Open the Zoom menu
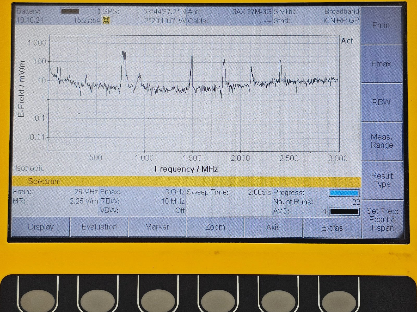Image resolution: width=417 pixels, height=312 pixels. [x=215, y=227]
